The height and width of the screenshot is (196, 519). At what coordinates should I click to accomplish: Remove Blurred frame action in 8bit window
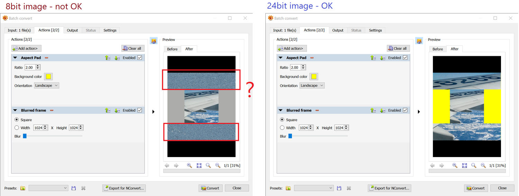pos(52,110)
